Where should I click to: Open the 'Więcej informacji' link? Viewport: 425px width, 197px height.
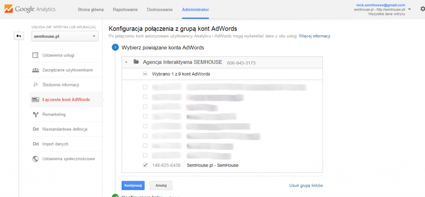314,36
